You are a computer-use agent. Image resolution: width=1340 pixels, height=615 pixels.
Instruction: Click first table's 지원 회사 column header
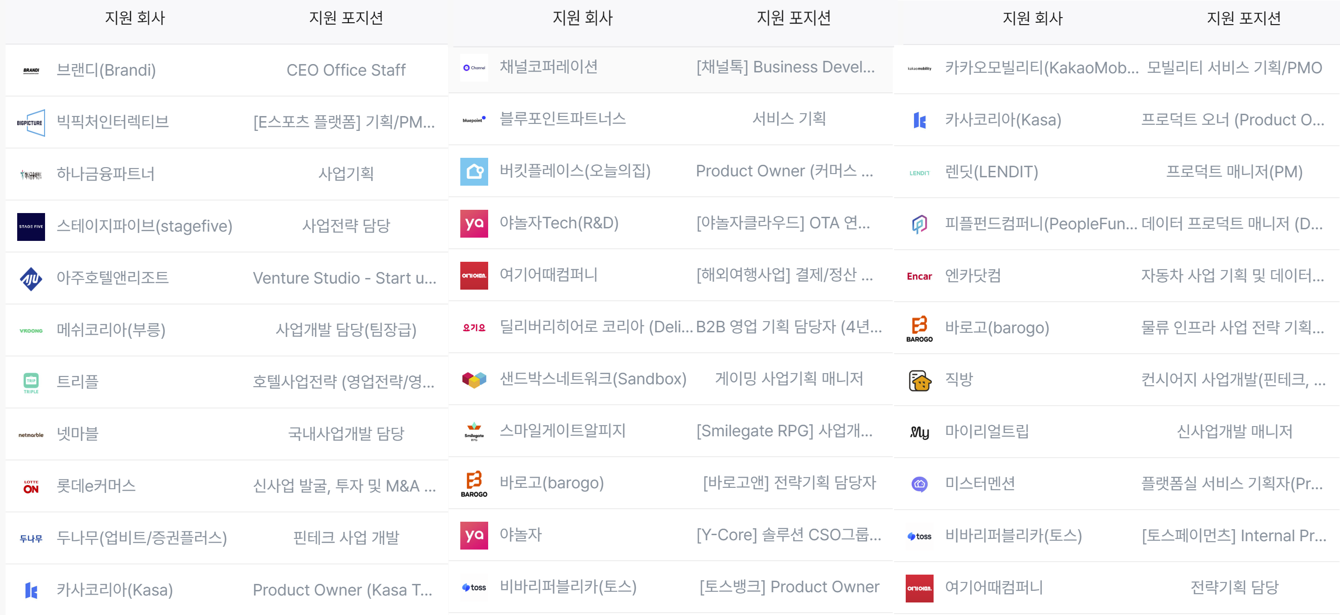[x=135, y=18]
